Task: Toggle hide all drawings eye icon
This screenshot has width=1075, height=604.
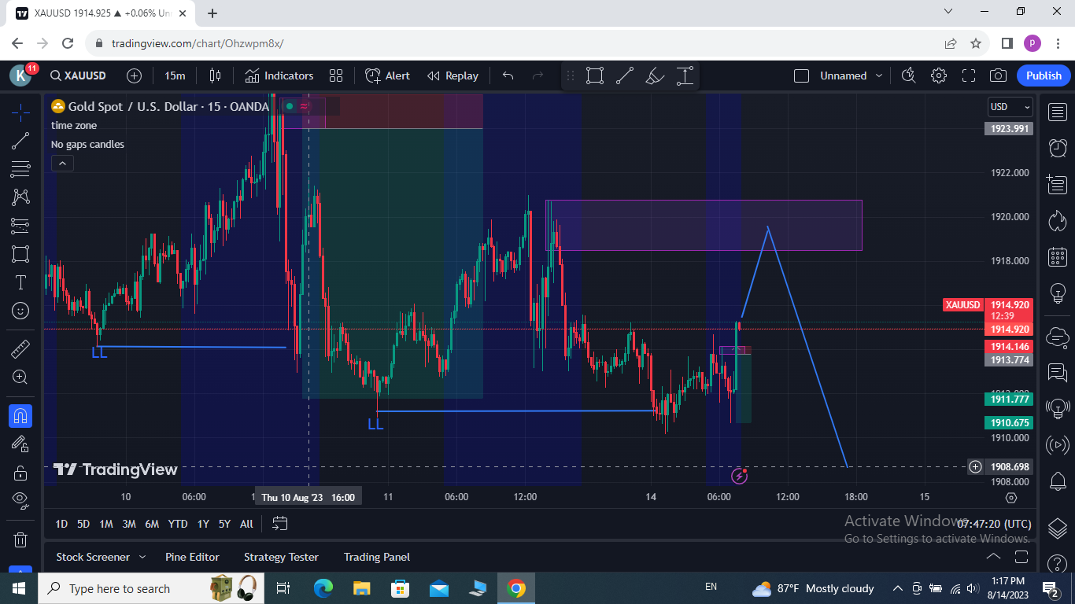Action: click(x=20, y=499)
